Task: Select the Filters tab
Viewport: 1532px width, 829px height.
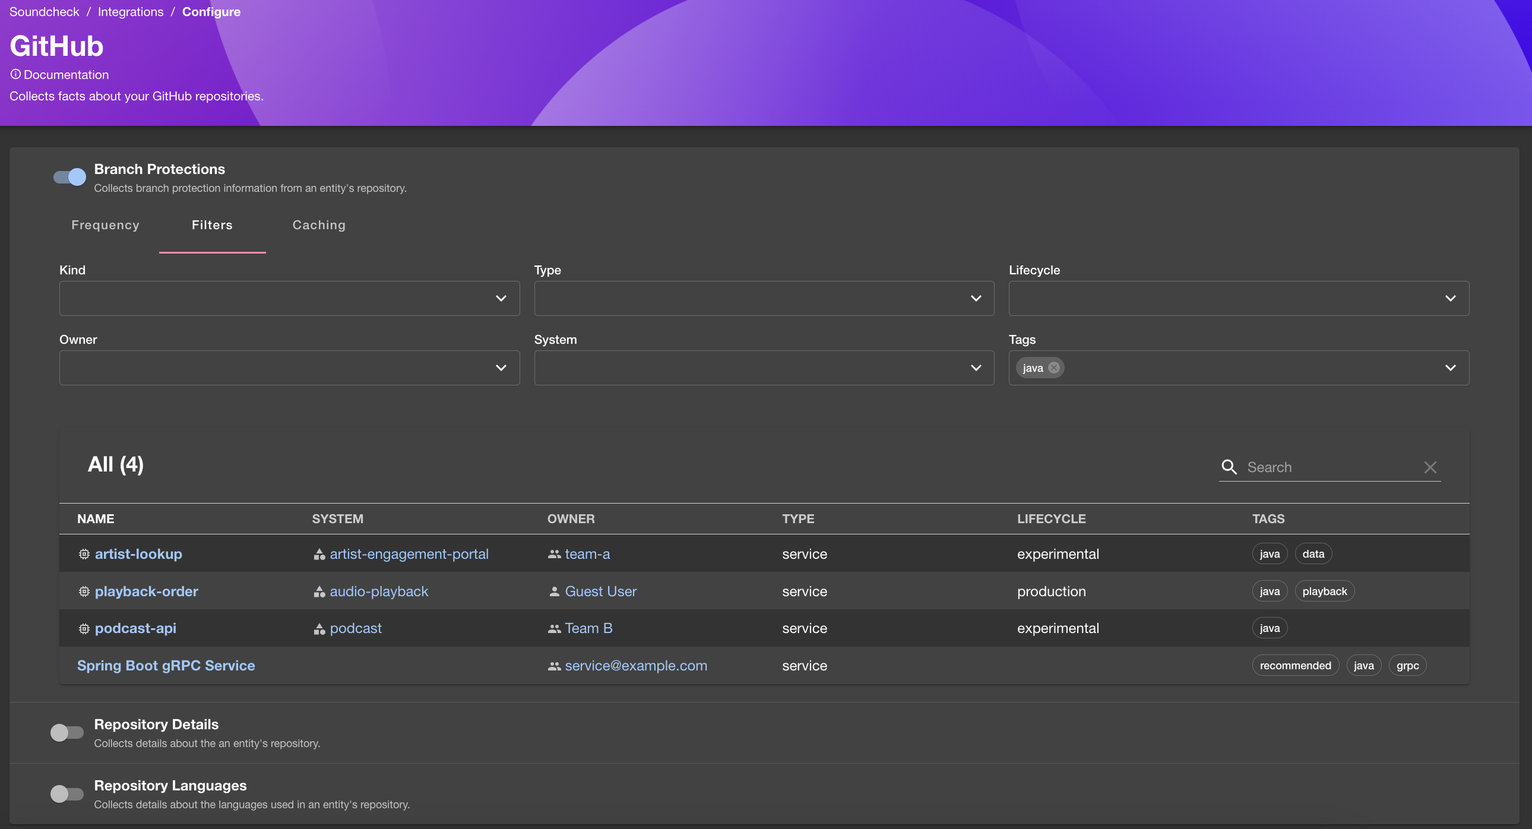Action: [x=213, y=226]
